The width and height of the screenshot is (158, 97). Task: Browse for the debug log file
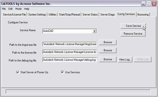(108, 59)
